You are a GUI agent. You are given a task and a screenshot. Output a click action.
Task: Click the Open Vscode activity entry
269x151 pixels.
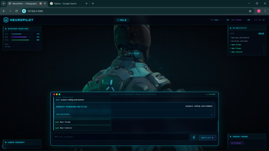[235, 45]
